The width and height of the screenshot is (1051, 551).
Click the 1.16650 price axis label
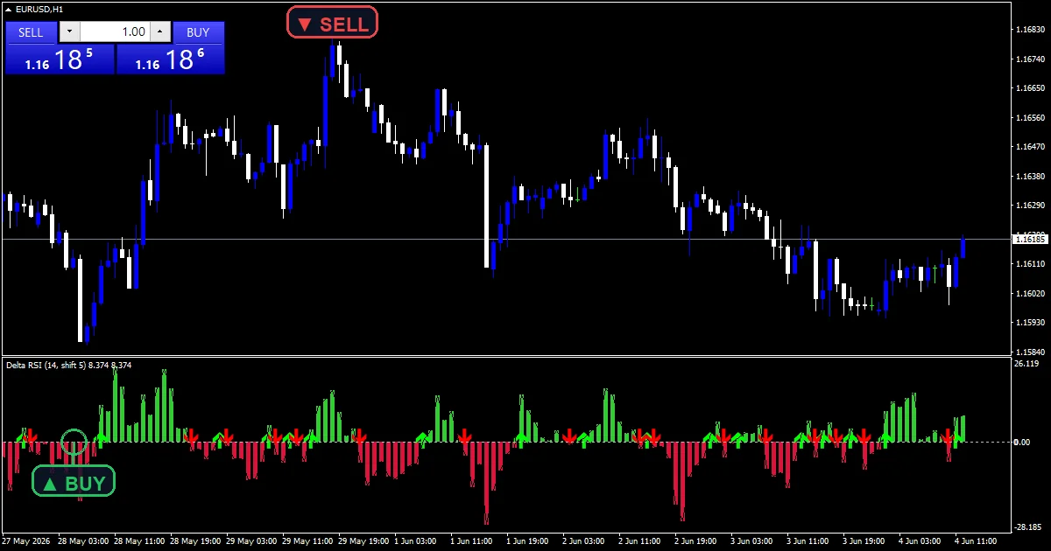(1029, 88)
